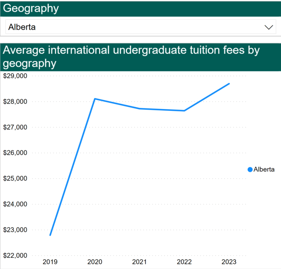Viewport: 281px width, 269px height.
Task: Click the line's 2020 peak data point
Action: 95,99
